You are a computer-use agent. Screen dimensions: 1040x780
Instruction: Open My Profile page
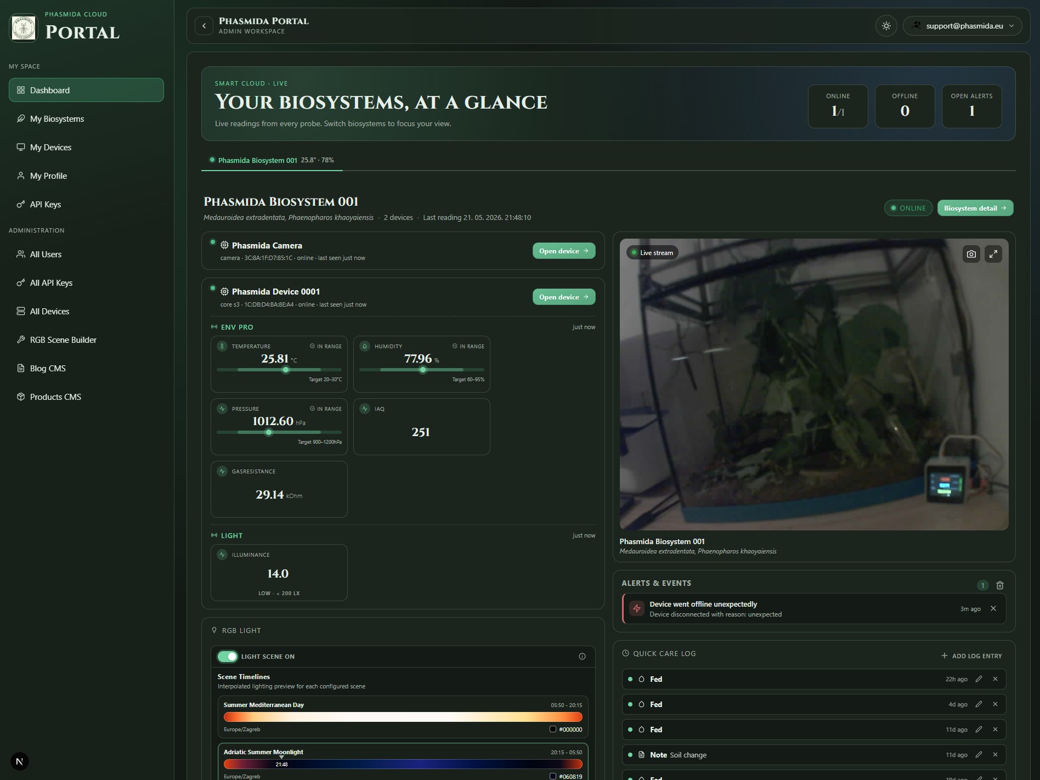(86, 176)
